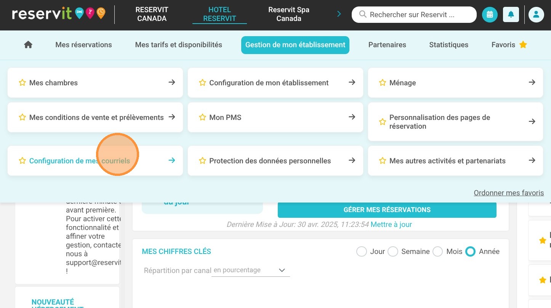Click the MES CHIFFRES CLÉS heading

(176, 252)
